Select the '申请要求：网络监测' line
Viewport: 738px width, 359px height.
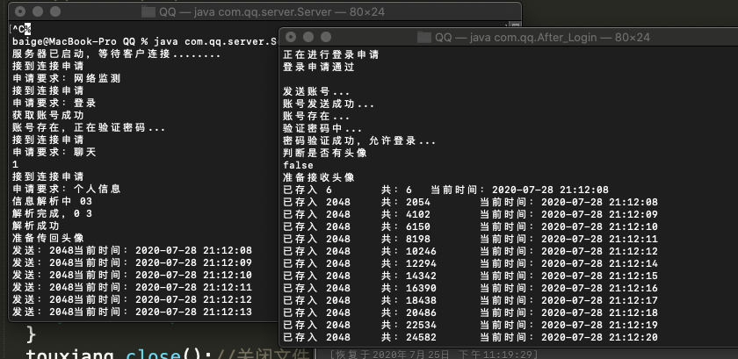coord(67,78)
